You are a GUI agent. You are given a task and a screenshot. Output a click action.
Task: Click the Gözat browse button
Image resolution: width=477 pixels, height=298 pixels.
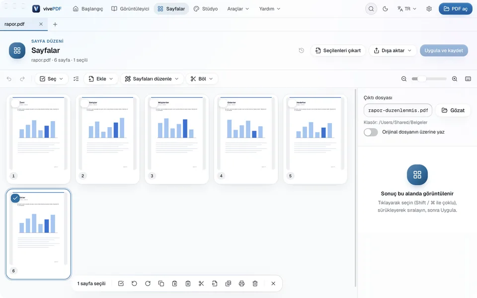tap(453, 110)
